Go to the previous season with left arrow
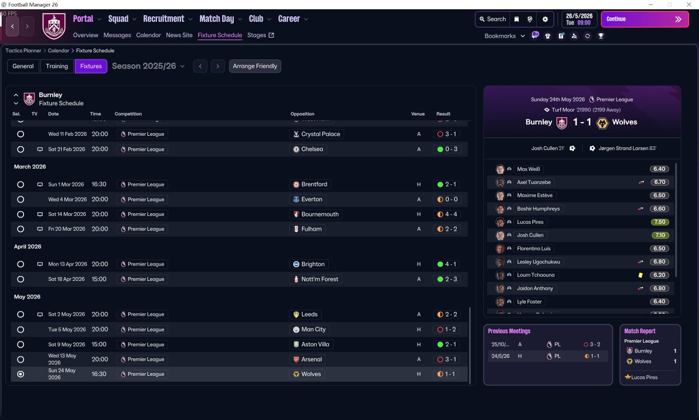Viewport: 699px width, 420px height. 200,66
